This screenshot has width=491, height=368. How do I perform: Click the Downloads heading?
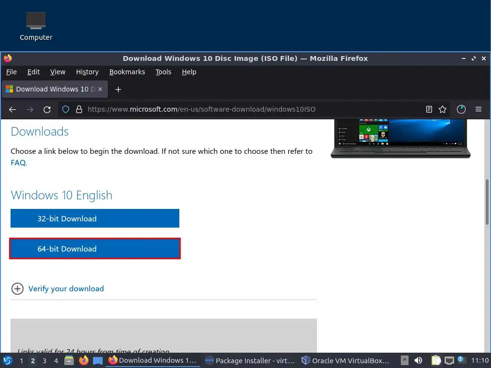point(39,132)
